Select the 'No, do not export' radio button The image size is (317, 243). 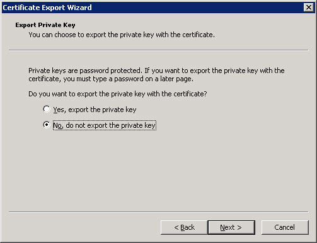(x=47, y=125)
